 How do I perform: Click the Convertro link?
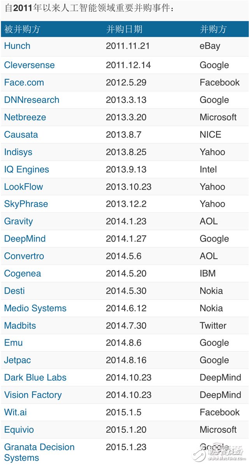tap(24, 256)
